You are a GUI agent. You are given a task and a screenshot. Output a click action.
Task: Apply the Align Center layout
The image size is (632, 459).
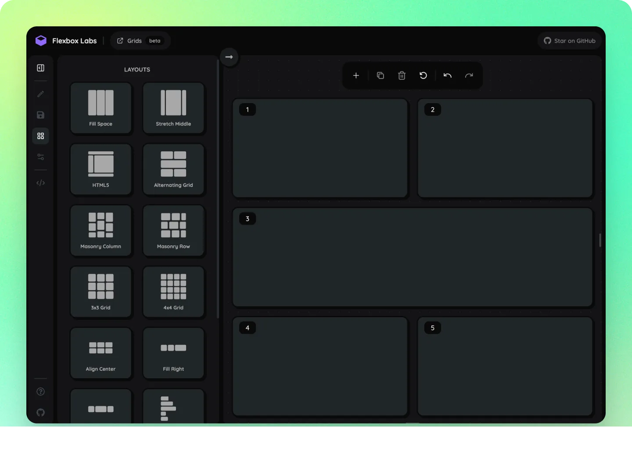pyautogui.click(x=101, y=353)
